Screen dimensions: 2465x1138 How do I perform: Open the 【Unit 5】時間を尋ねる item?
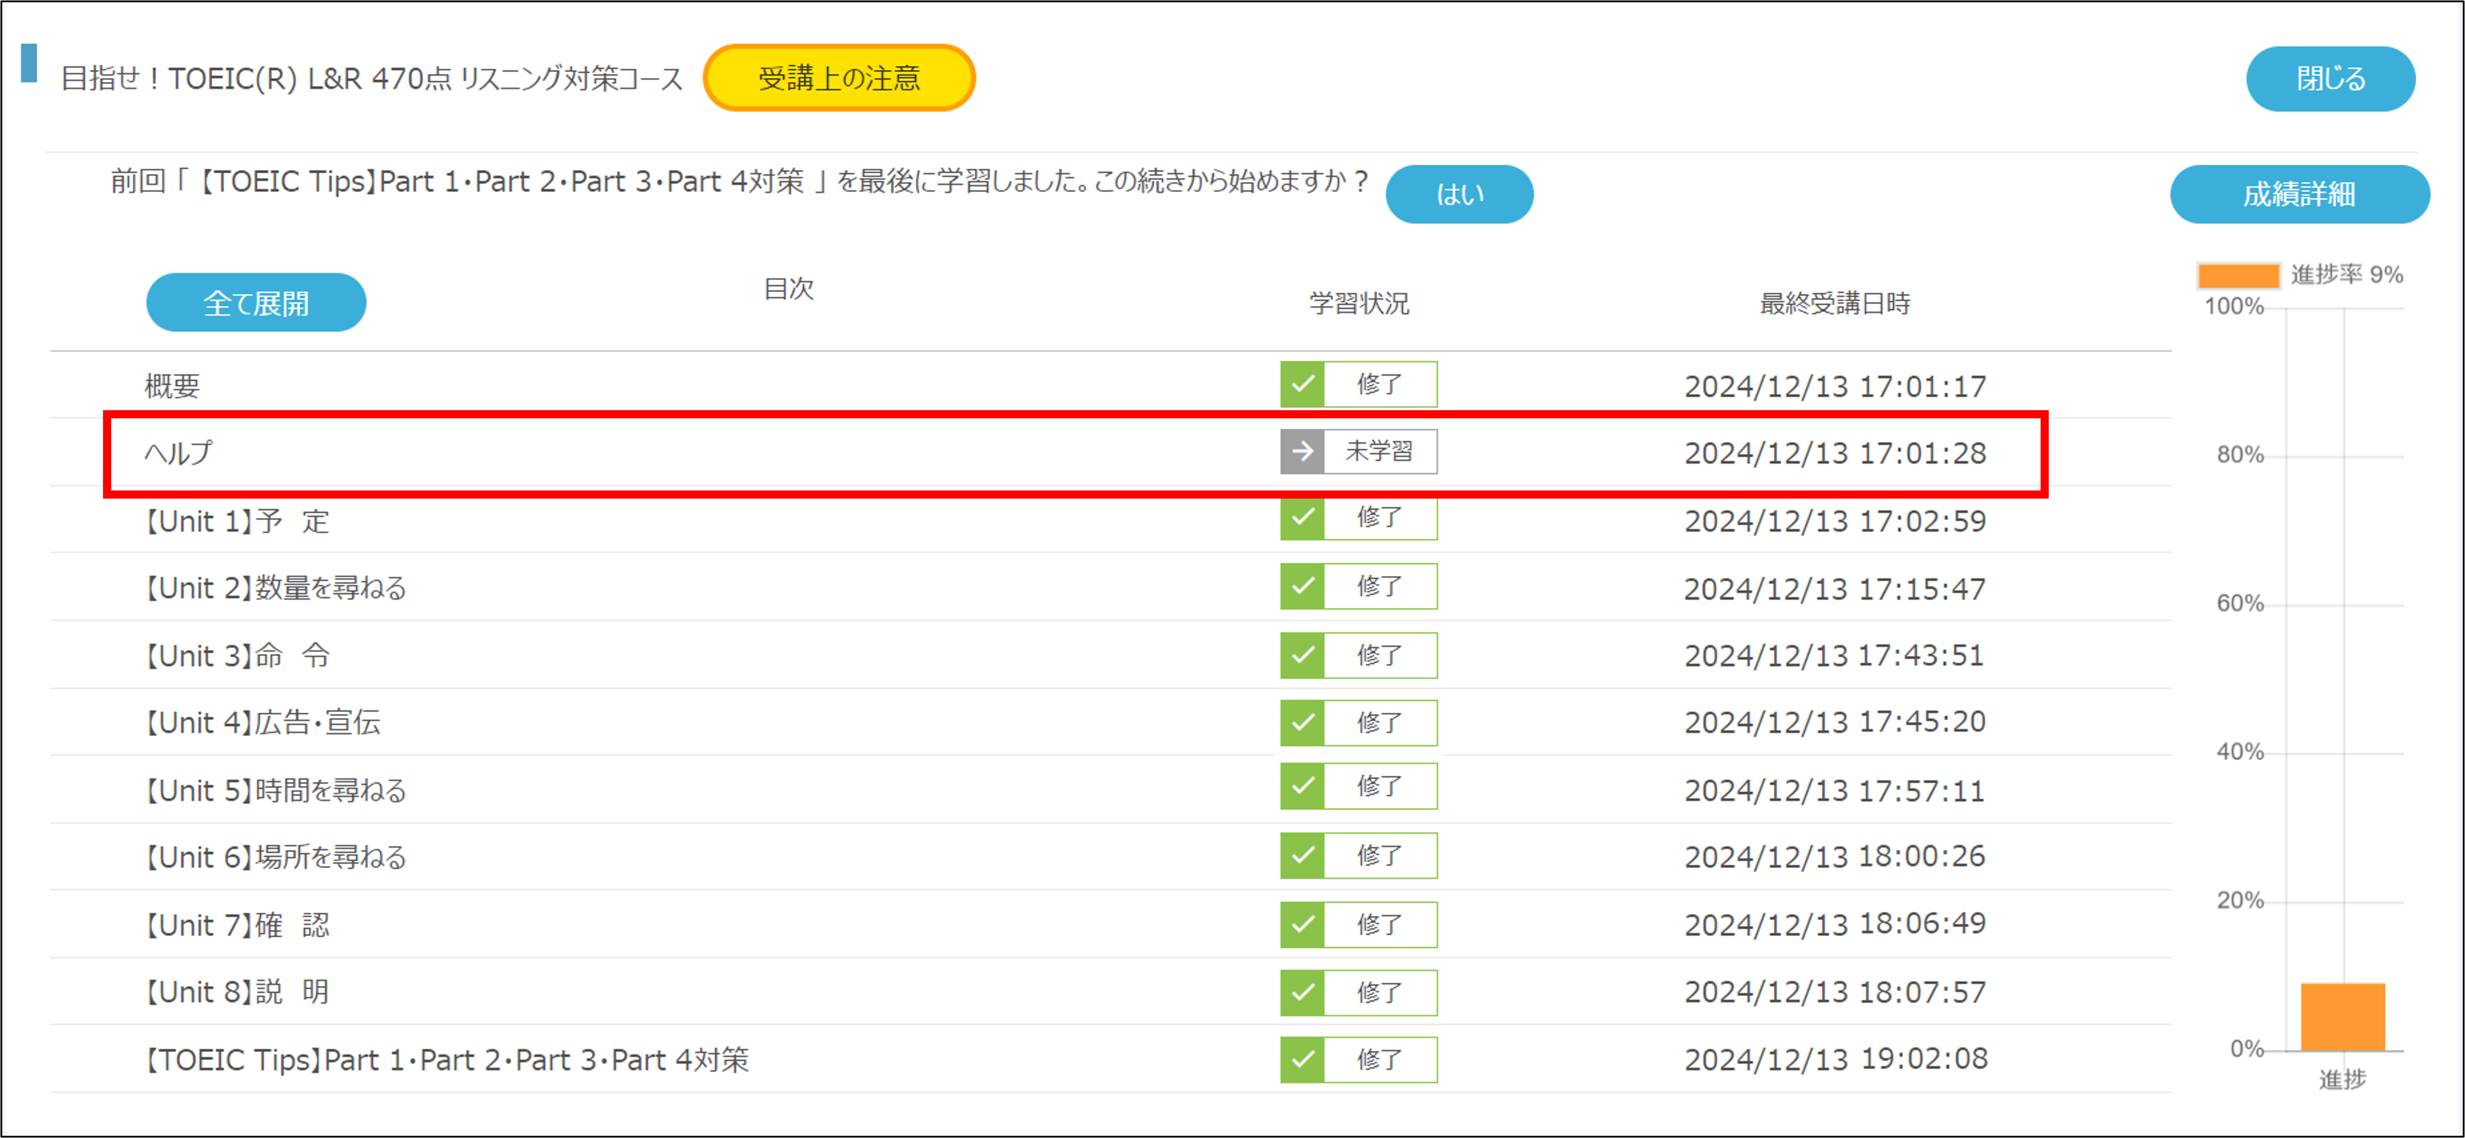pyautogui.click(x=275, y=791)
